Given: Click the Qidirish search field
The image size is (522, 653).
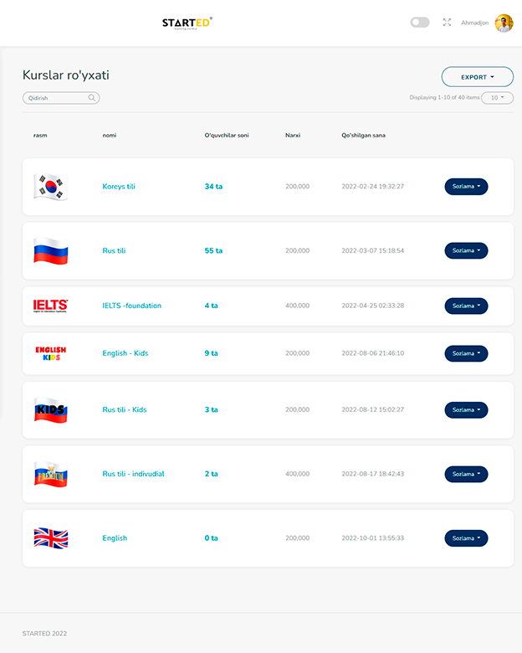Looking at the screenshot, I should 57,98.
